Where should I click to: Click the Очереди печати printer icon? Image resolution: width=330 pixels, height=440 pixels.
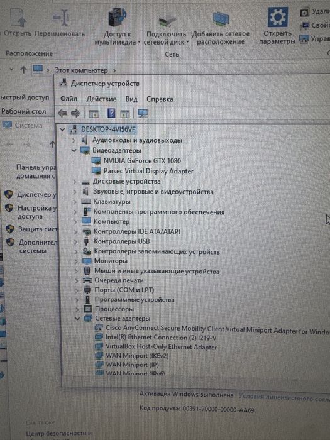(87, 280)
